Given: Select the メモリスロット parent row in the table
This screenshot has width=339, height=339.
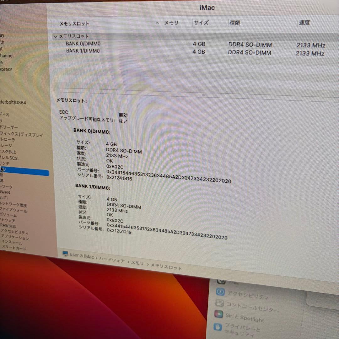Looking at the screenshot, I should tap(195, 36).
